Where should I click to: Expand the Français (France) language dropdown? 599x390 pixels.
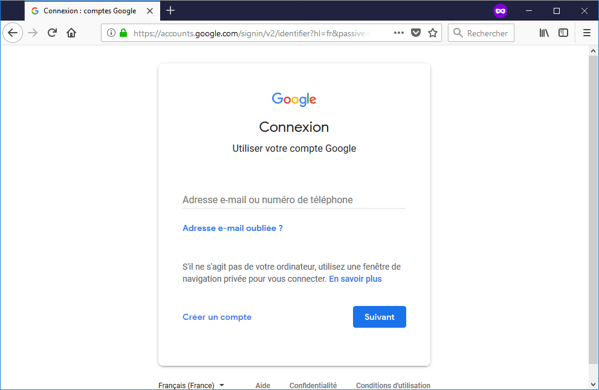(x=191, y=385)
